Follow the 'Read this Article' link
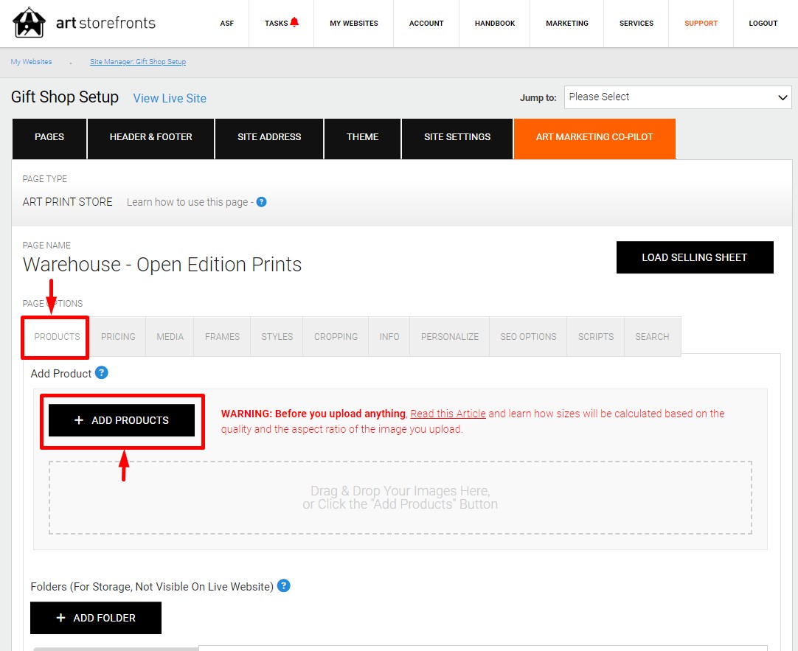 point(448,414)
